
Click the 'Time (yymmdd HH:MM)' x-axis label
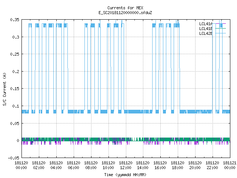coord(125,175)
